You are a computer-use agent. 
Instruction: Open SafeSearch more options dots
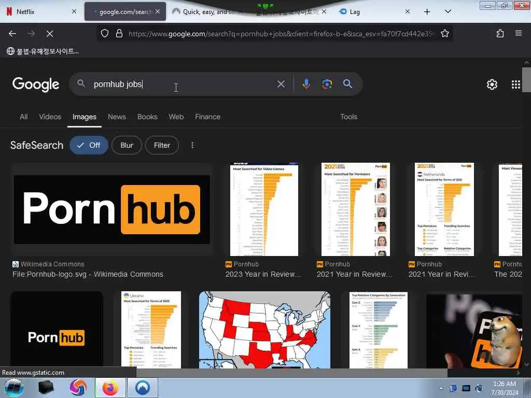click(192, 145)
